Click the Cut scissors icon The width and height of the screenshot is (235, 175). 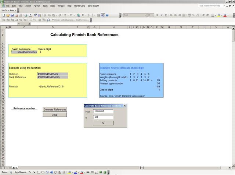click(x=45, y=15)
